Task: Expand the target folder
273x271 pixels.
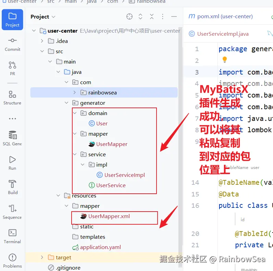Action: (42, 257)
